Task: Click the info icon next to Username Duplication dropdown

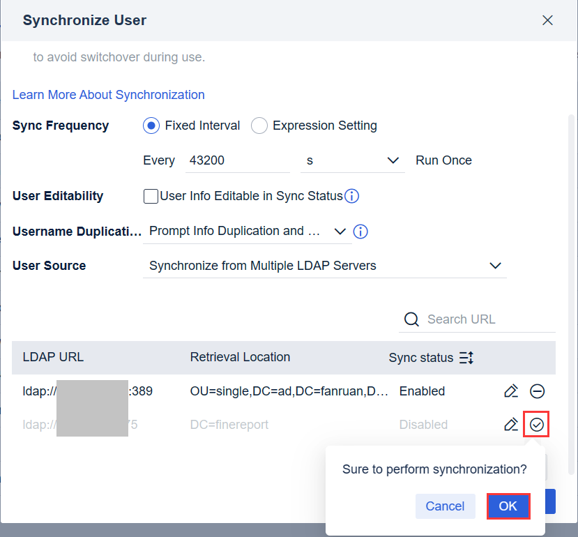Action: tap(360, 231)
